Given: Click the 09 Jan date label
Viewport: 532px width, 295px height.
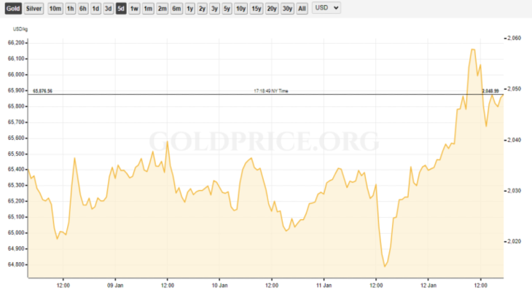Looking at the screenshot, I should pyautogui.click(x=115, y=286).
